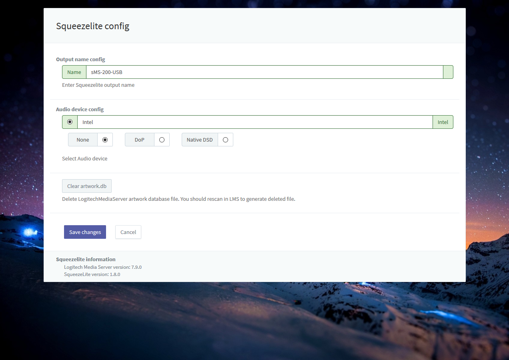The image size is (509, 360).
Task: Enable the DoP radio button
Action: (x=162, y=140)
